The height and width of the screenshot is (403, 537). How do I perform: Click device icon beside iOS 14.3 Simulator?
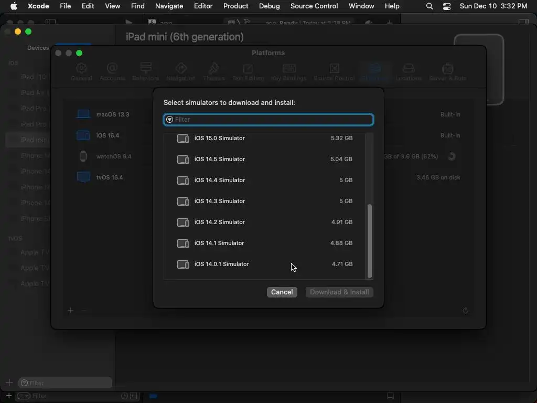pyautogui.click(x=183, y=201)
